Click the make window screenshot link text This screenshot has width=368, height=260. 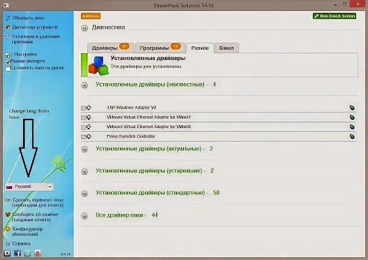38,202
